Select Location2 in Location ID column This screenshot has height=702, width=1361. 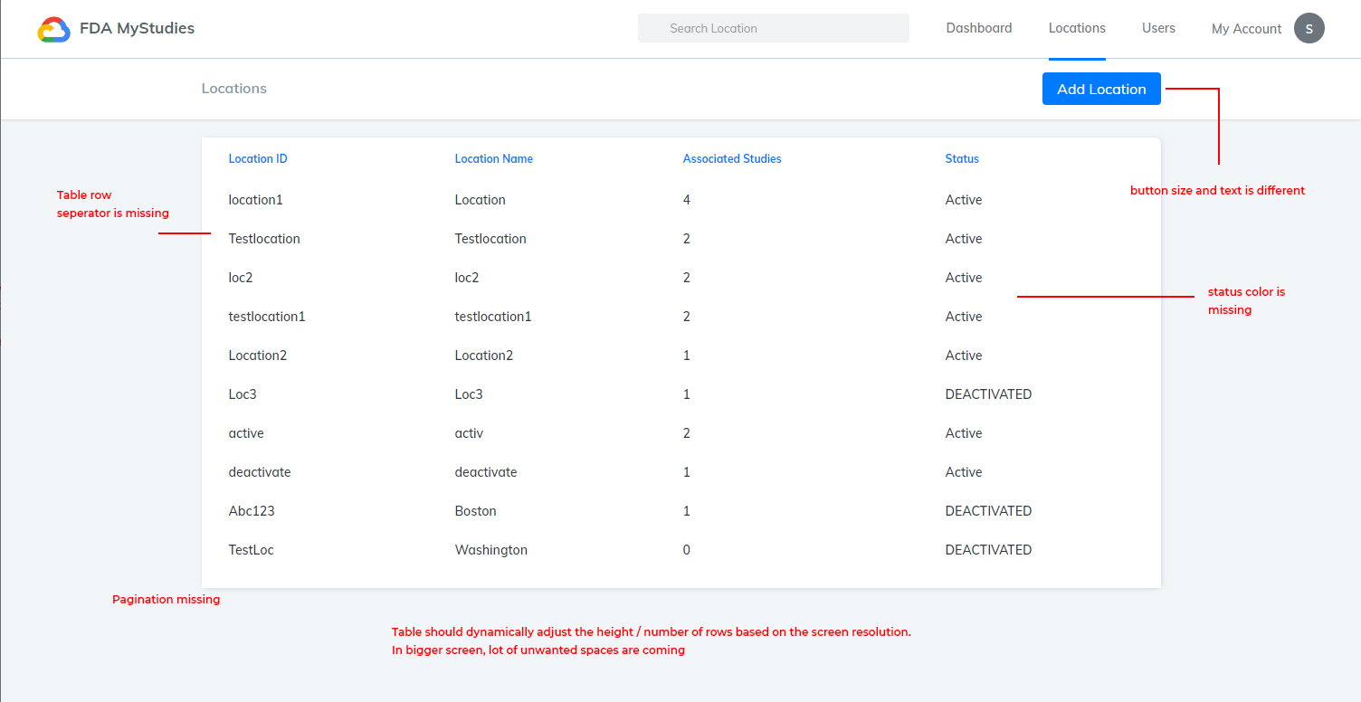[x=258, y=356]
